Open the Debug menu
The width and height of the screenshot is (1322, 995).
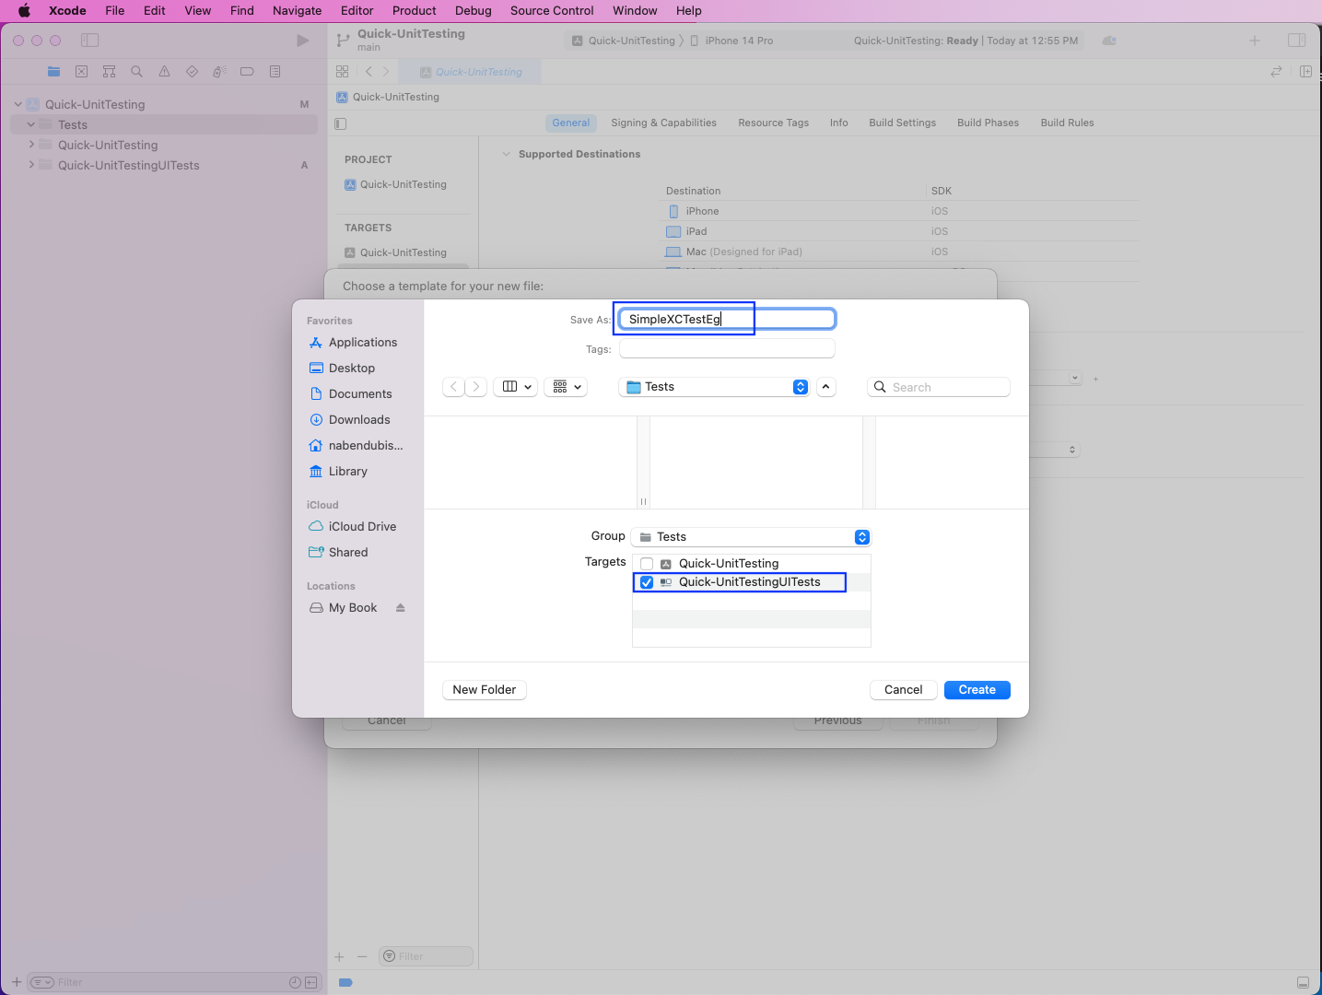pos(473,10)
